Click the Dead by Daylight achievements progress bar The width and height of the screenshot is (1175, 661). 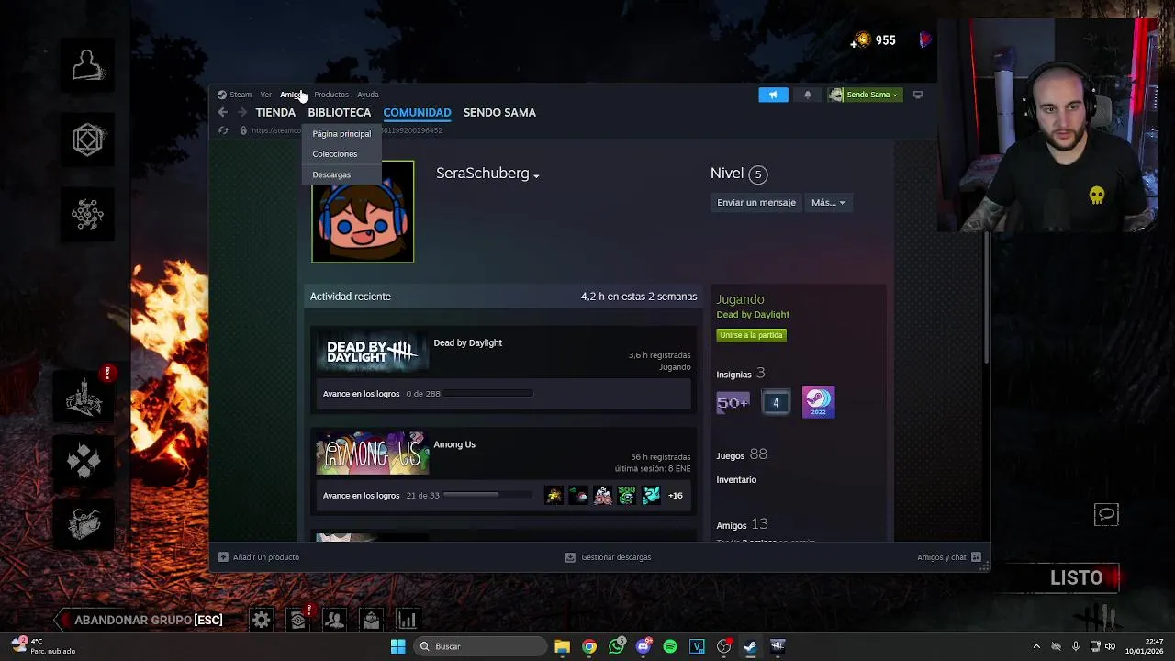click(487, 394)
